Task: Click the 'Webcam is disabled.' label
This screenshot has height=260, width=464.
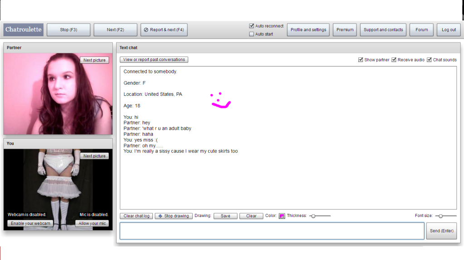Action: click(x=27, y=214)
